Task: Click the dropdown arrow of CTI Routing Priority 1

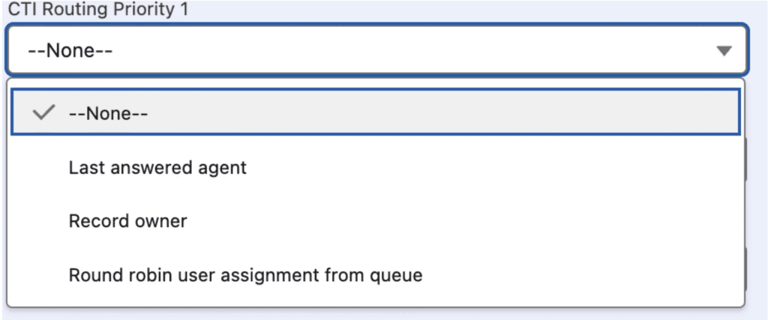Action: click(x=723, y=51)
